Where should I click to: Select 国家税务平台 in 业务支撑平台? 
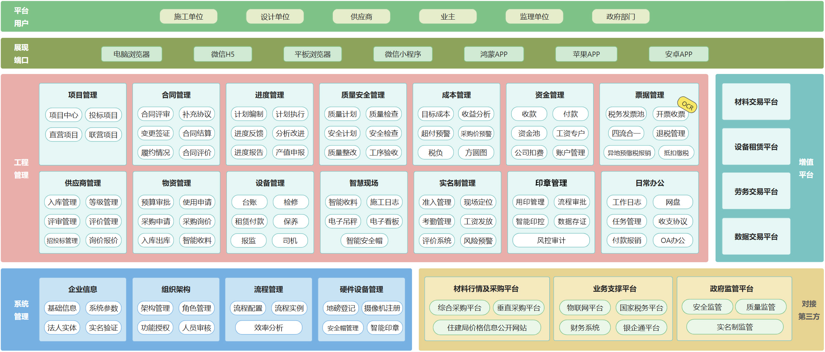point(641,308)
